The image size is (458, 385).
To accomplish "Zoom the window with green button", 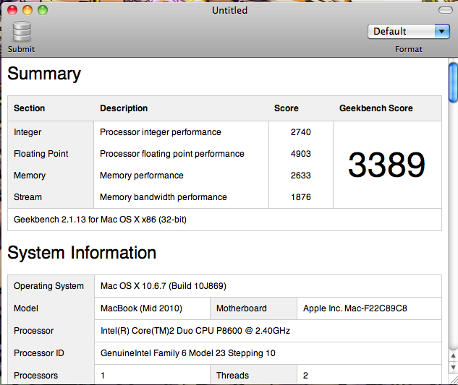I will coord(43,10).
